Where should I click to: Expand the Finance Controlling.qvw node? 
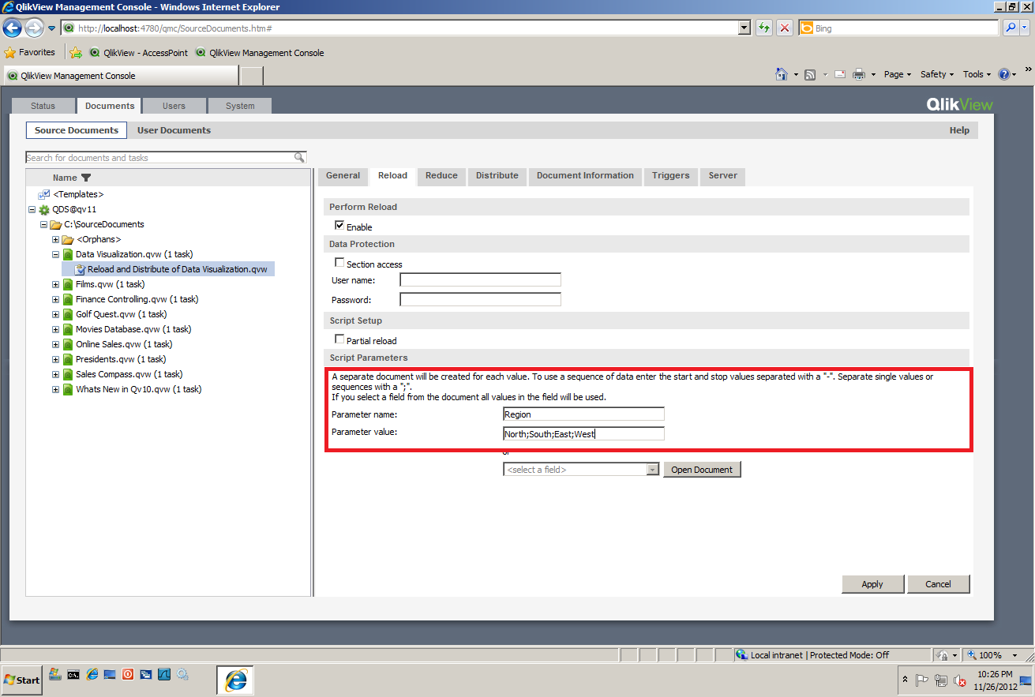[x=55, y=299]
